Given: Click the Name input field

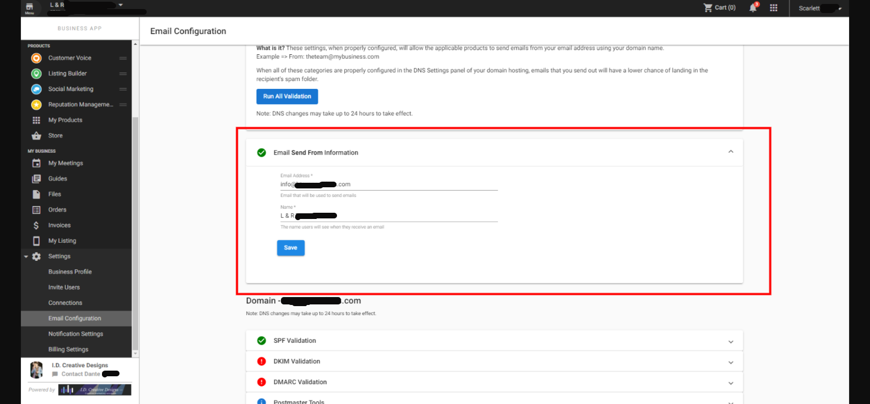Looking at the screenshot, I should pyautogui.click(x=389, y=216).
